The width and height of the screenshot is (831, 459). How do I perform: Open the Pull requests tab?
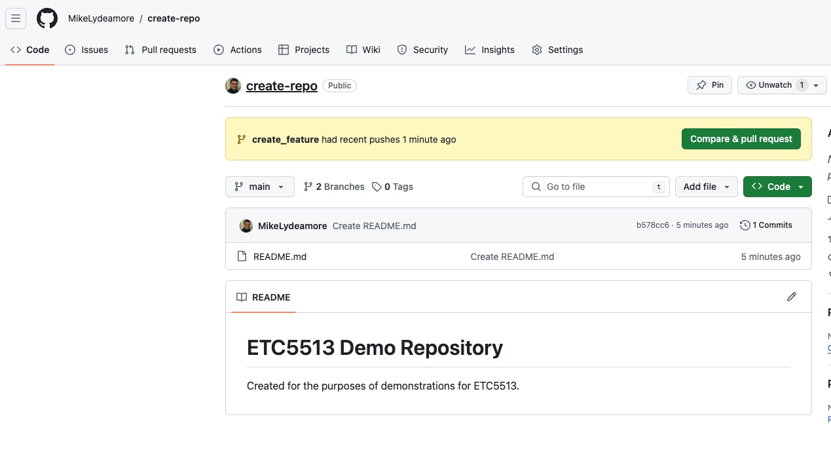(x=160, y=50)
